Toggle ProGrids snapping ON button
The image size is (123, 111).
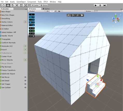point(32,20)
